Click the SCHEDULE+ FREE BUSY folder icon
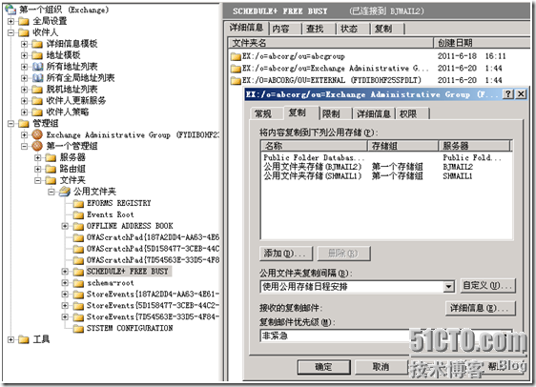The width and height of the screenshot is (536, 387). tap(78, 272)
